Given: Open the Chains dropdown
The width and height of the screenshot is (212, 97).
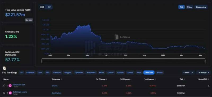Looking at the screenshot, I should [x=188, y=73].
